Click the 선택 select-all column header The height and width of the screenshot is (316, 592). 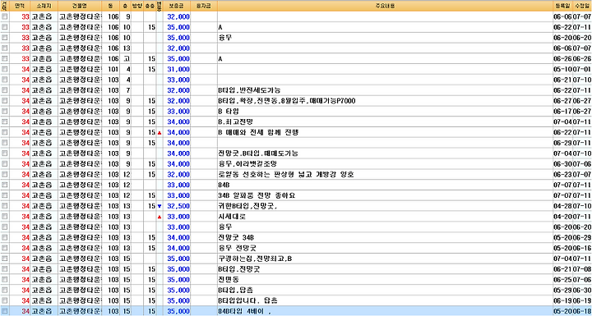click(x=5, y=6)
